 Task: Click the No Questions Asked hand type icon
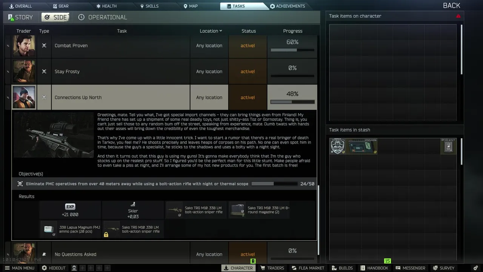tap(44, 254)
